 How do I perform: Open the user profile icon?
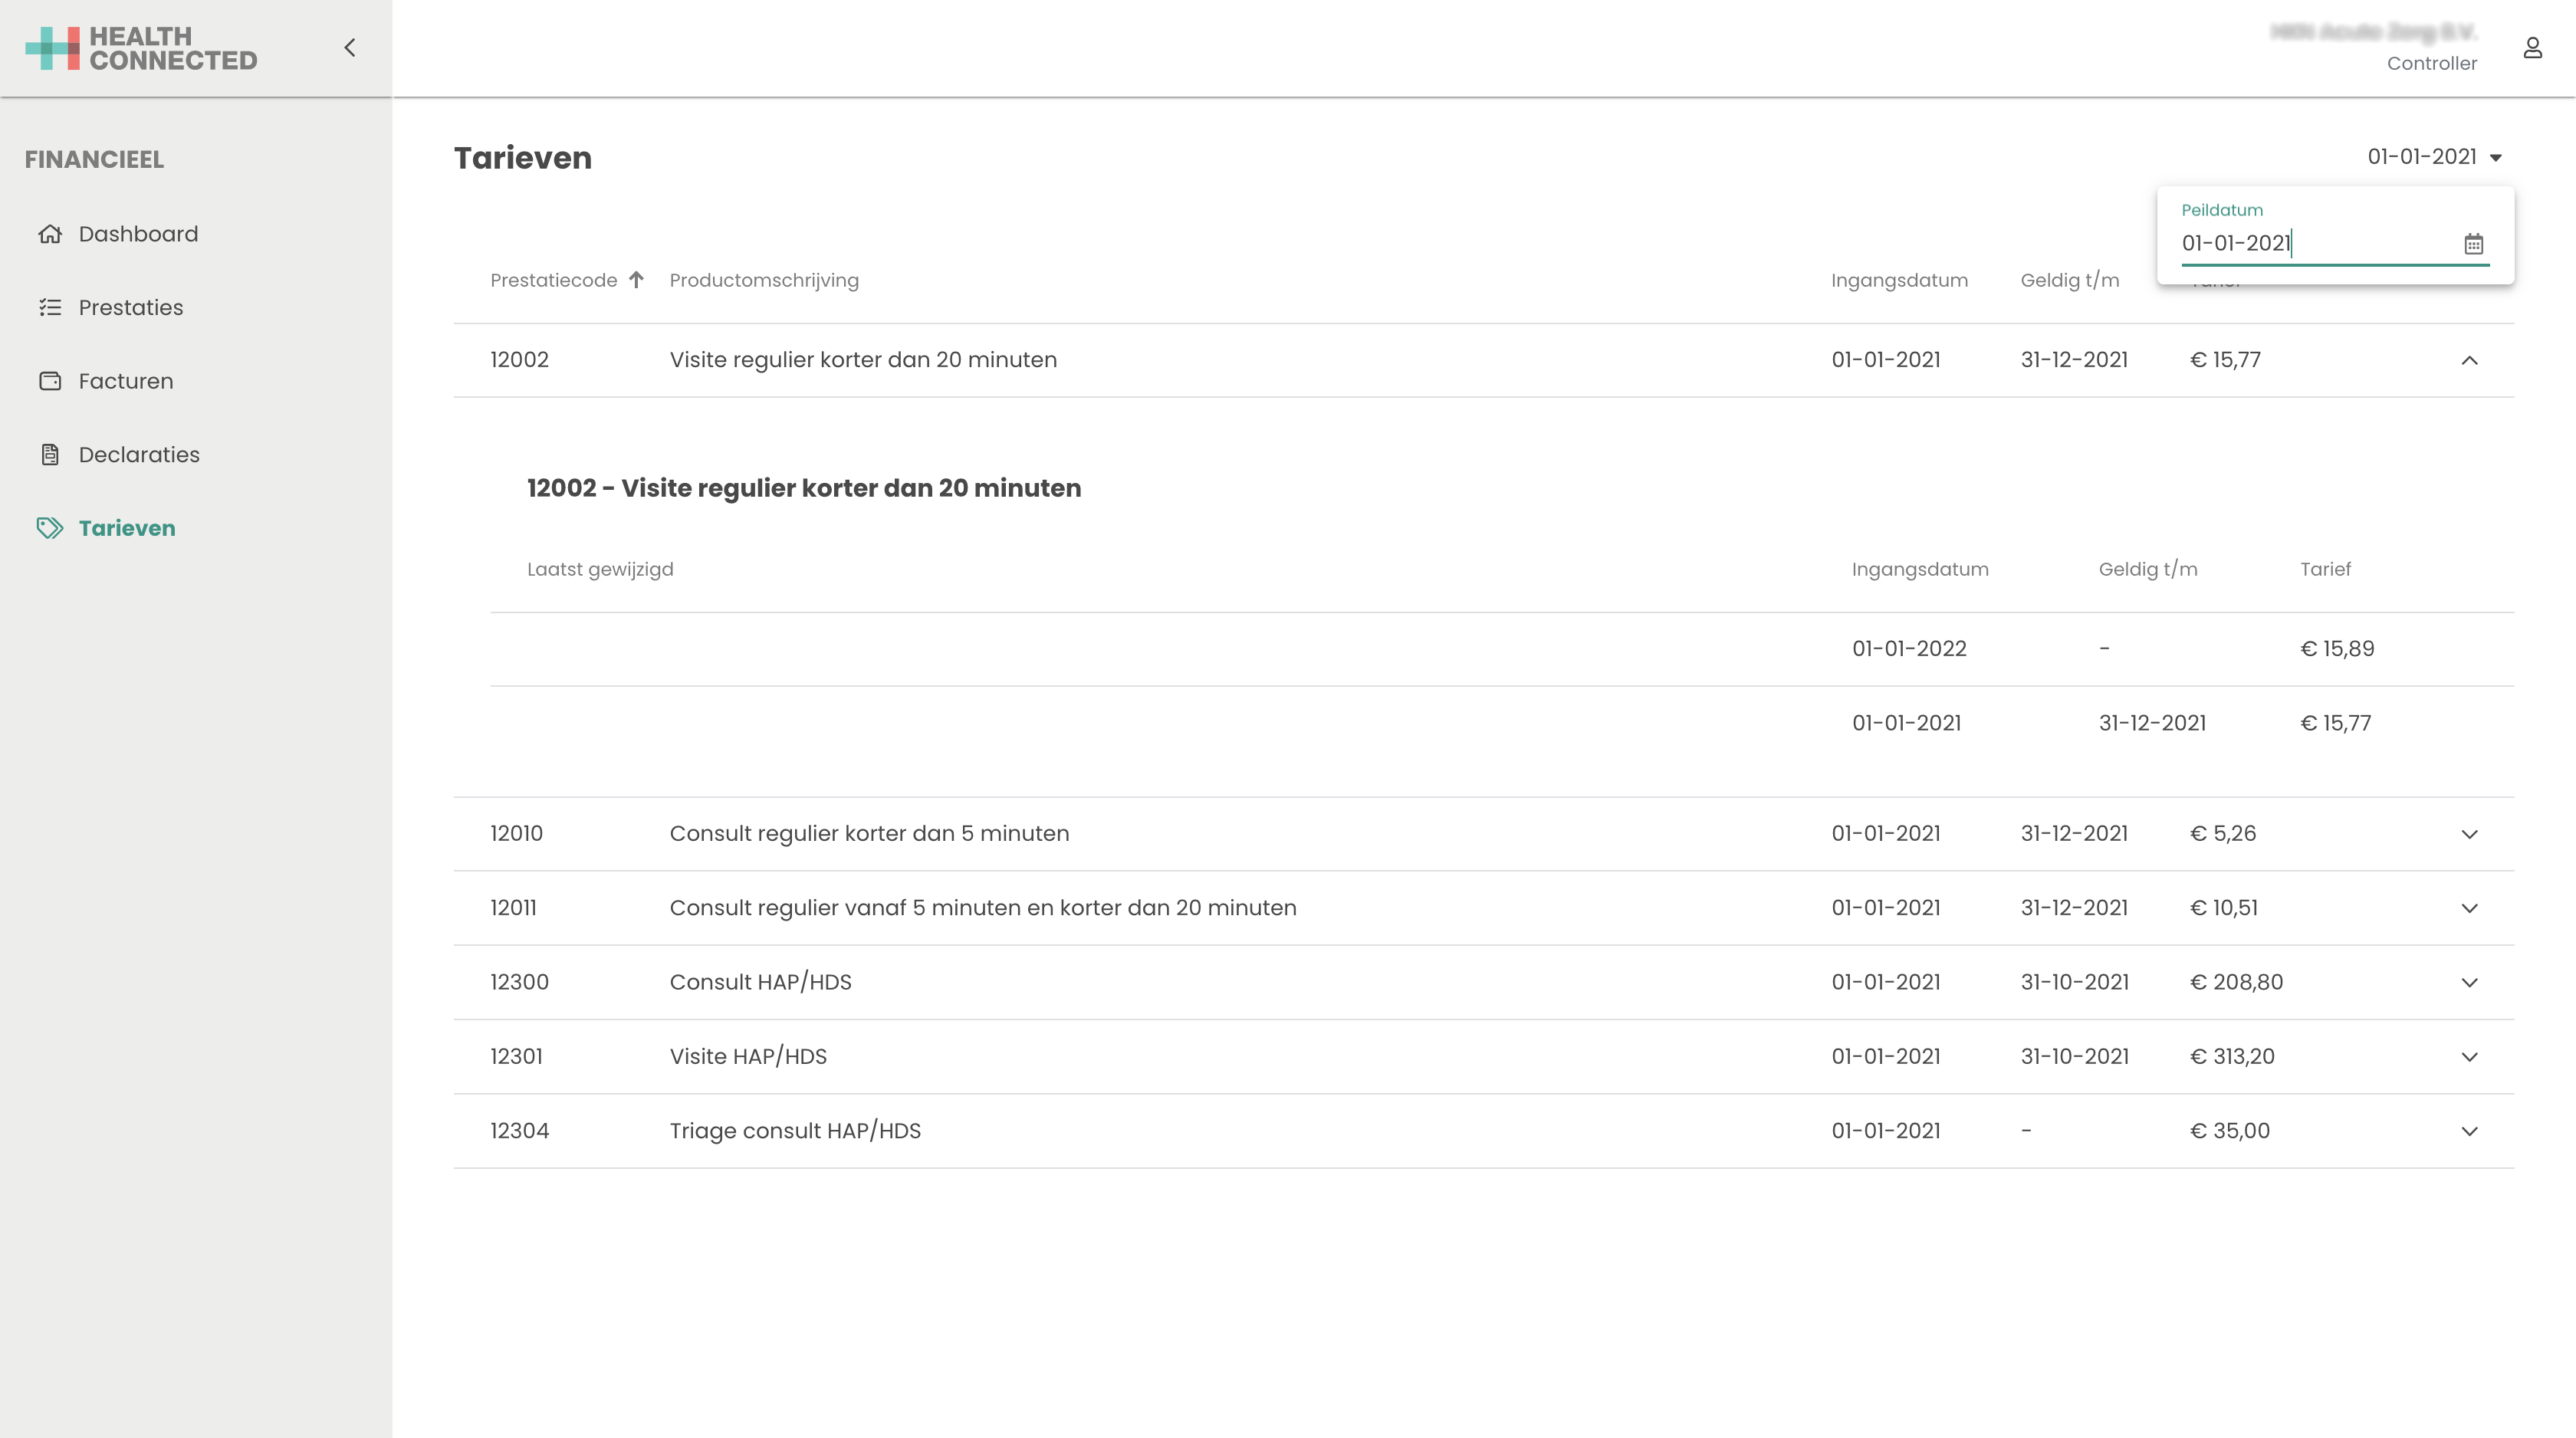tap(2532, 47)
